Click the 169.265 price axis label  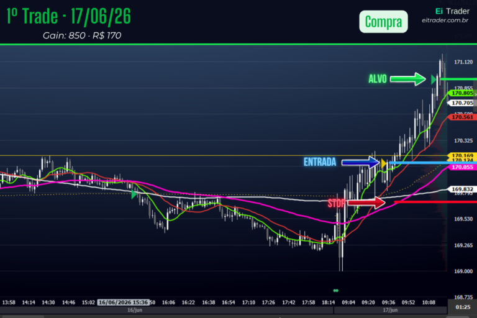pyautogui.click(x=463, y=245)
